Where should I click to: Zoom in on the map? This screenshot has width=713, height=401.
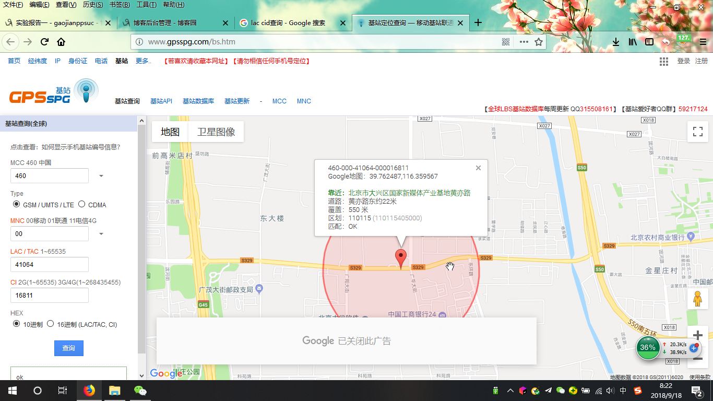(x=698, y=336)
